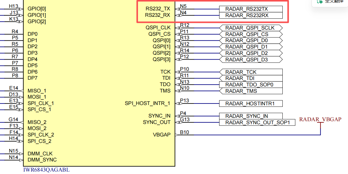Click the SPI_CLK_1 pin name
Screen dimensions: 348x174
point(41,103)
